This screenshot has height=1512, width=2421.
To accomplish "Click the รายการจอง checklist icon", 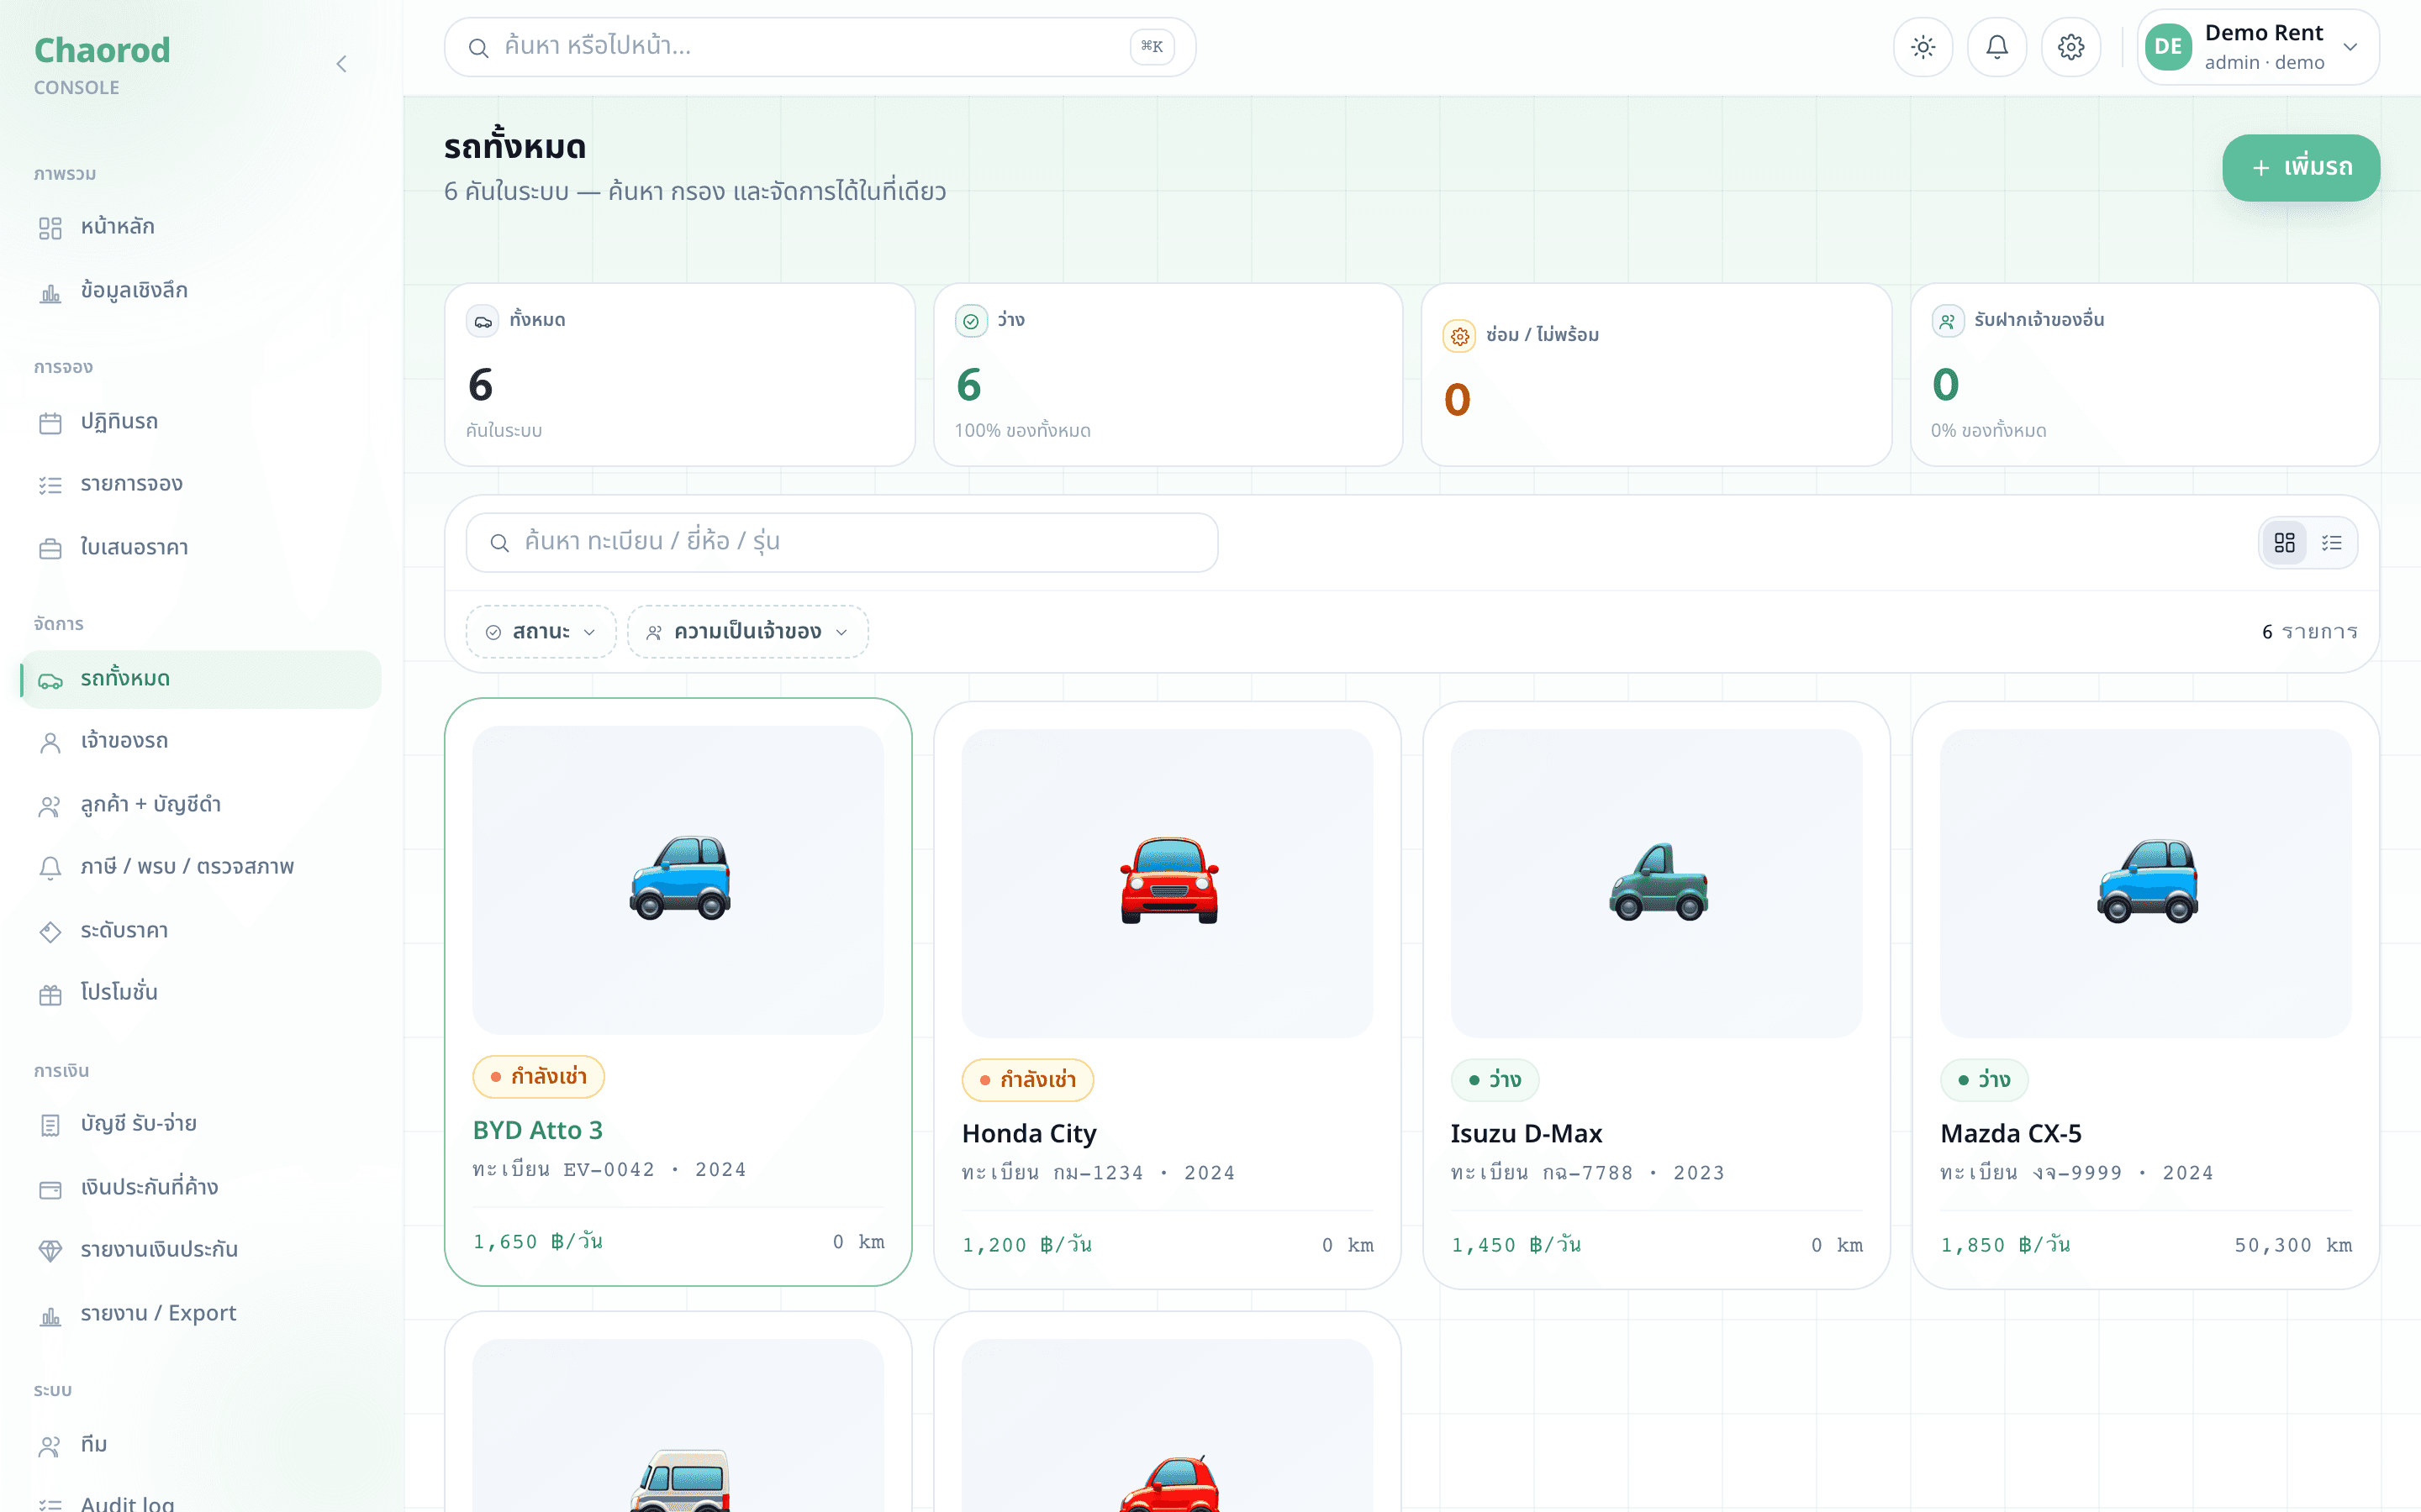I will [x=50, y=485].
